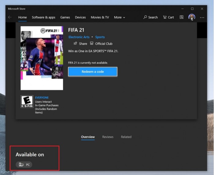Open the user profile avatar
214x175 pixels.
(x=192, y=17)
